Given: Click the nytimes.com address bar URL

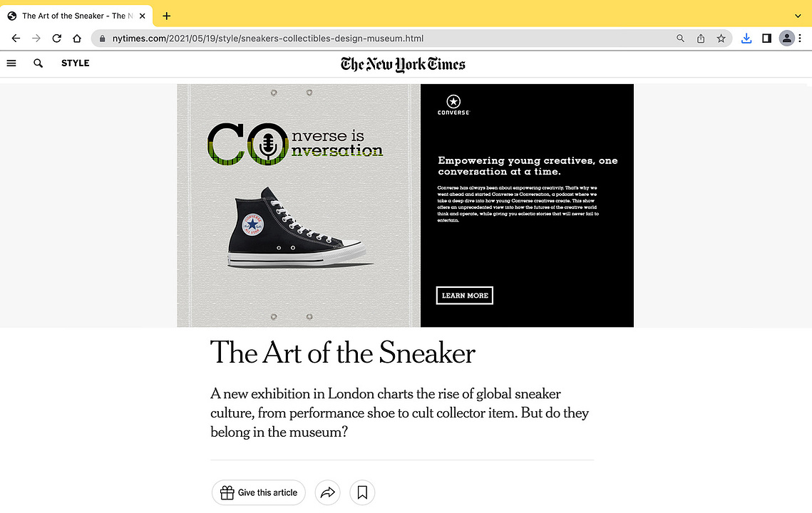Looking at the screenshot, I should (268, 38).
